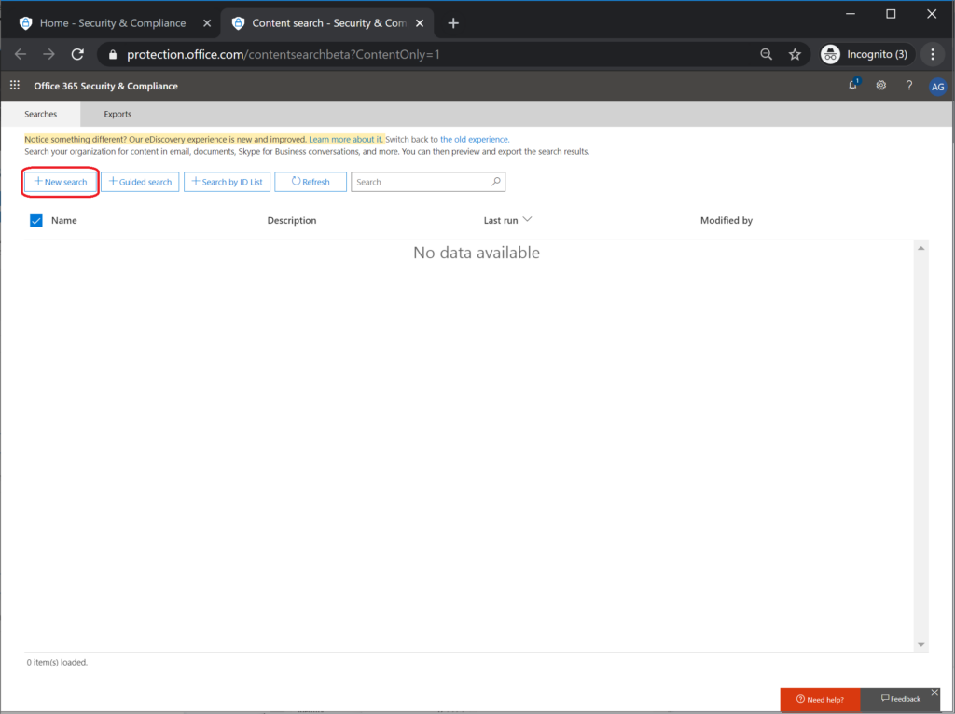Open the AG account avatar

(938, 86)
